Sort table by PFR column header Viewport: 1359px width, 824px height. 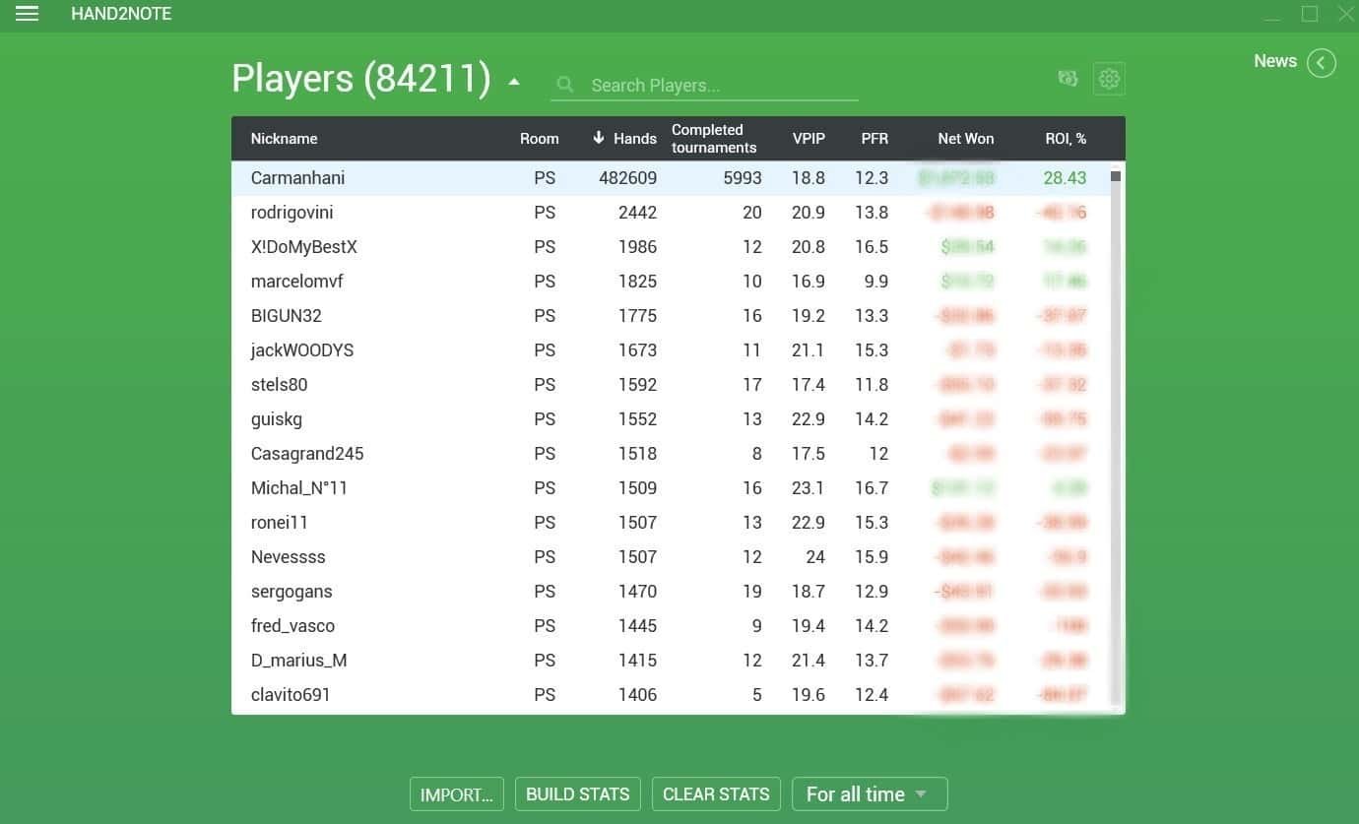coord(874,139)
